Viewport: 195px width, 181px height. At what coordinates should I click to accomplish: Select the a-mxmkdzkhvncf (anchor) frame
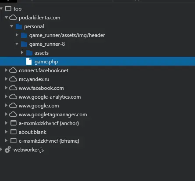point(49,123)
